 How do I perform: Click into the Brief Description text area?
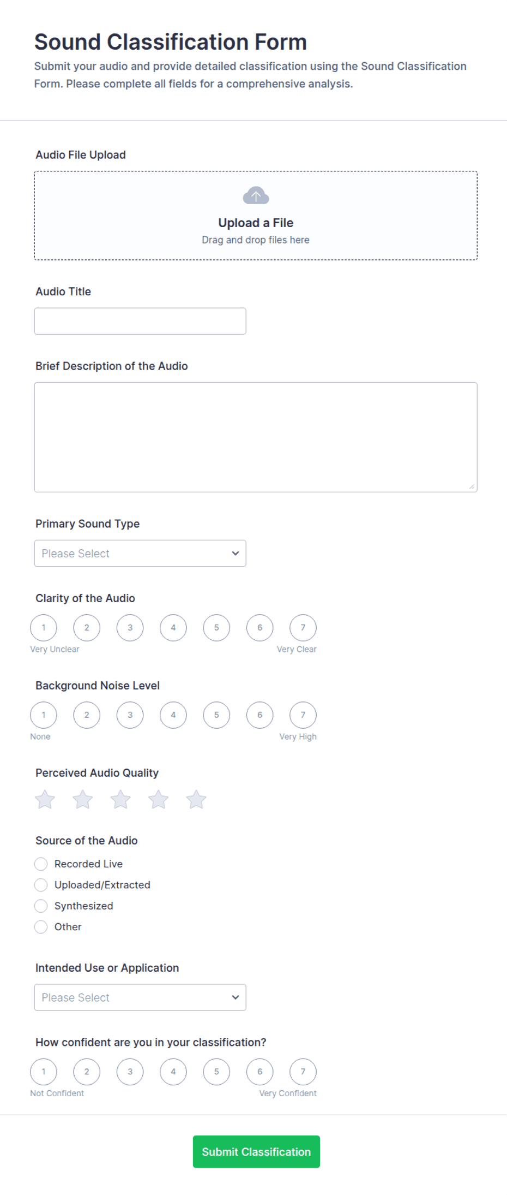(x=256, y=437)
